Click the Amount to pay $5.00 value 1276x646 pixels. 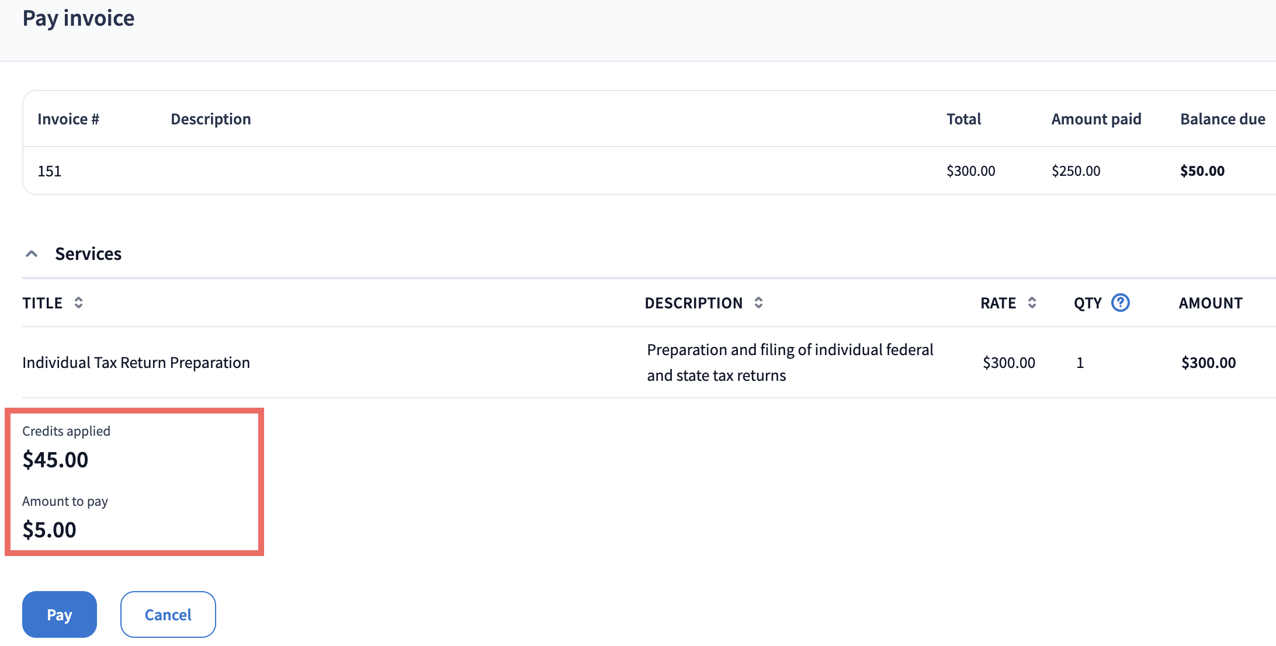tap(50, 530)
